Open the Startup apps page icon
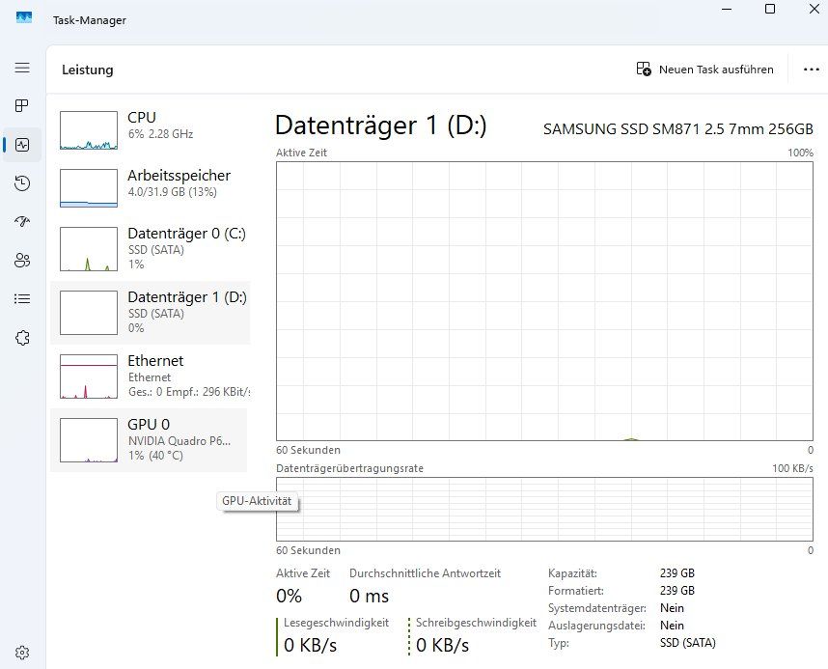 pyautogui.click(x=22, y=221)
